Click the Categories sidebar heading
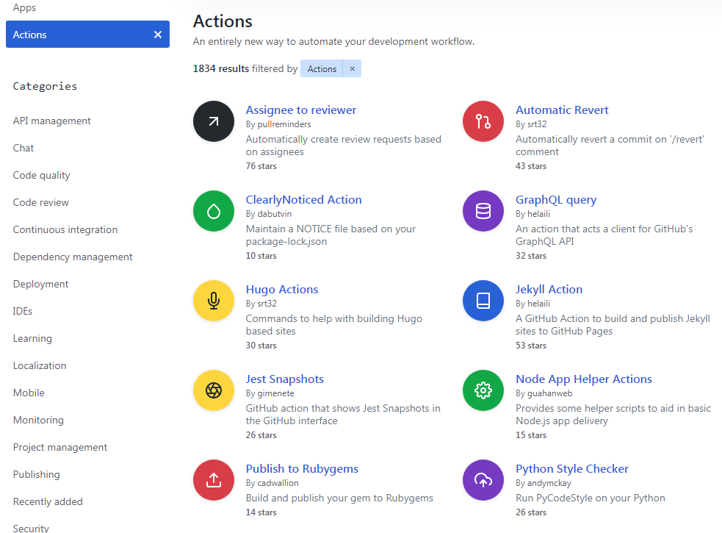 pyautogui.click(x=45, y=86)
